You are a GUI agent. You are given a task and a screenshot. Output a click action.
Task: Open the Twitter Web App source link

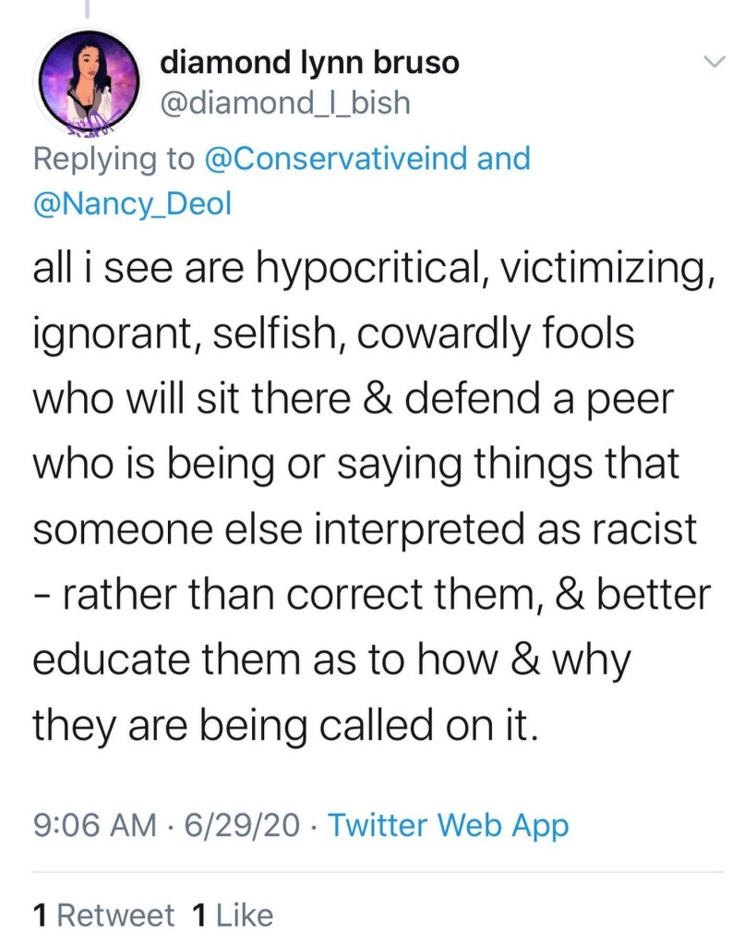pyautogui.click(x=448, y=824)
